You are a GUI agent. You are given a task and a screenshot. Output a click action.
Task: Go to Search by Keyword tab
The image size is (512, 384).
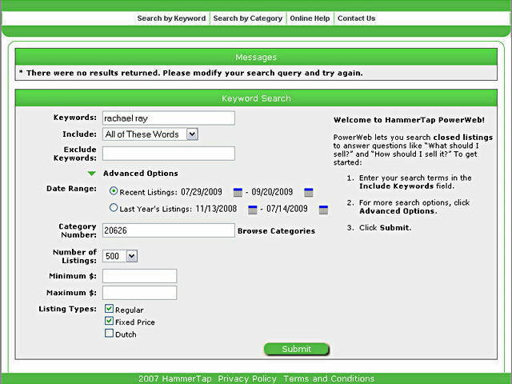(171, 18)
